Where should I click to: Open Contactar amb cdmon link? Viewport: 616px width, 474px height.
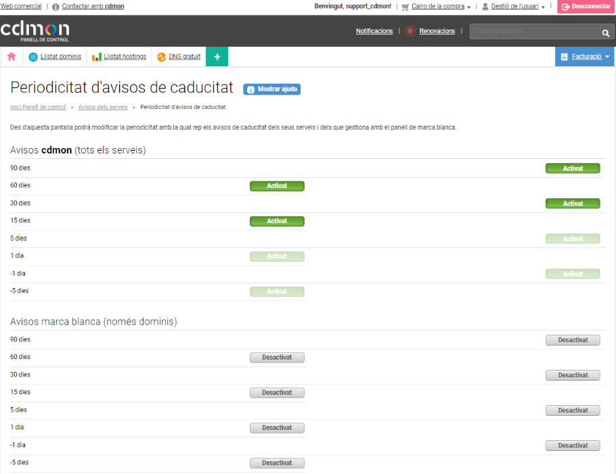tap(93, 6)
